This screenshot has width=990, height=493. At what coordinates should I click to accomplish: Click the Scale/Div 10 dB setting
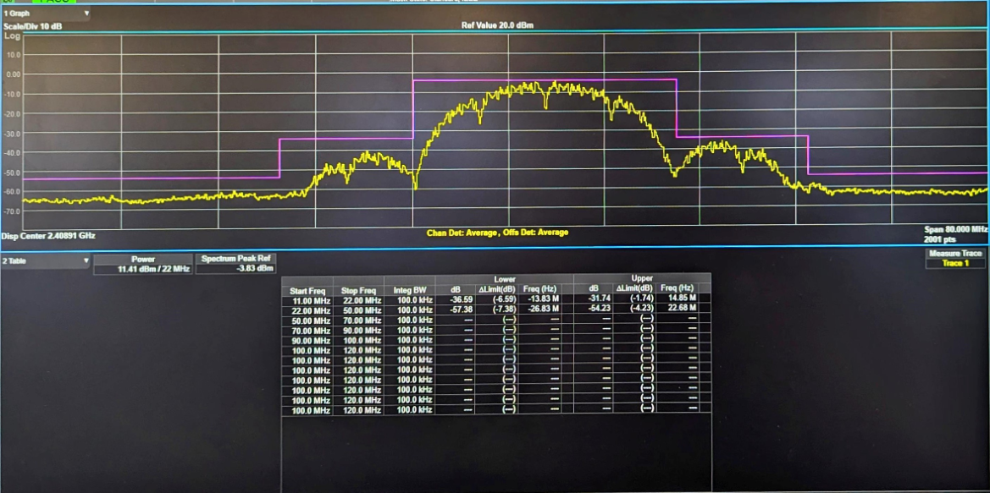click(x=33, y=27)
